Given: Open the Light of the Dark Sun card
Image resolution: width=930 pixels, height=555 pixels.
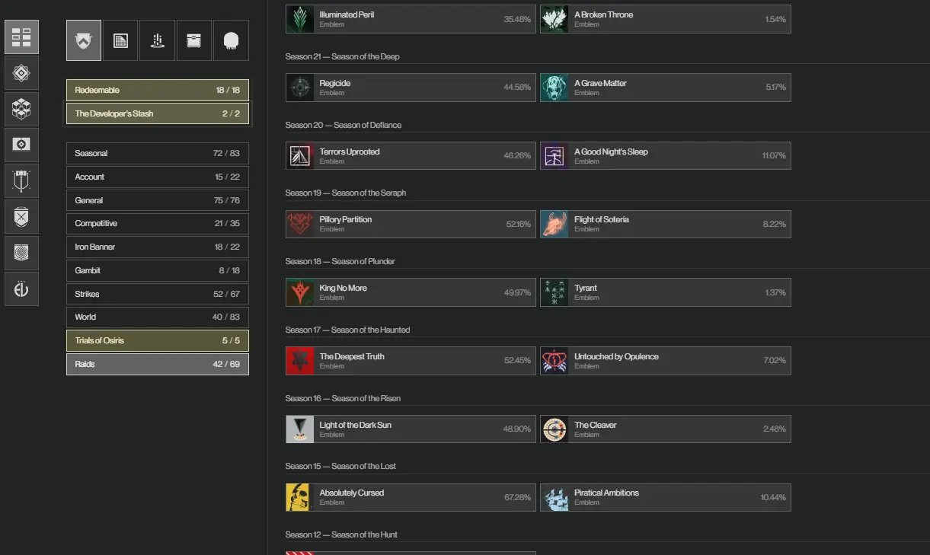Looking at the screenshot, I should point(411,429).
